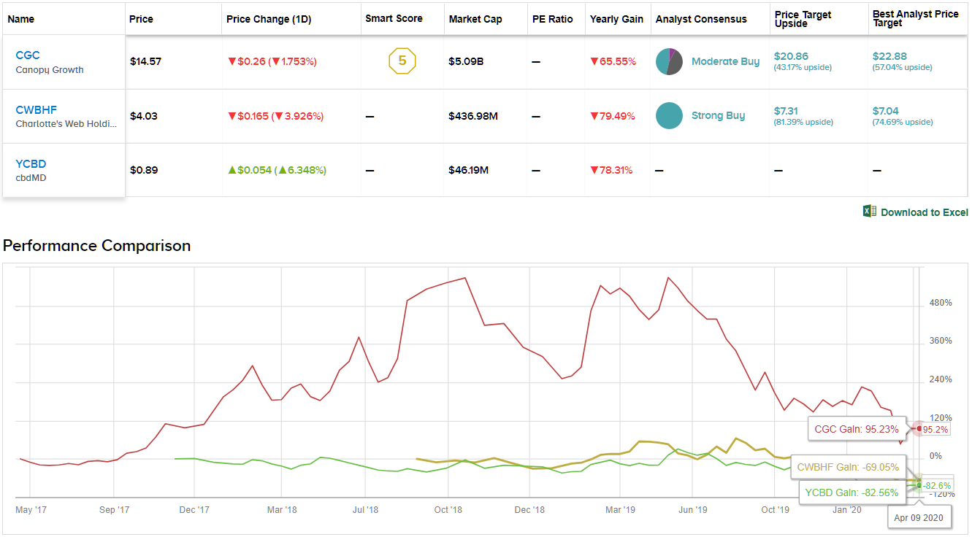Click the May '17 axis label
Image resolution: width=972 pixels, height=537 pixels.
(x=31, y=509)
